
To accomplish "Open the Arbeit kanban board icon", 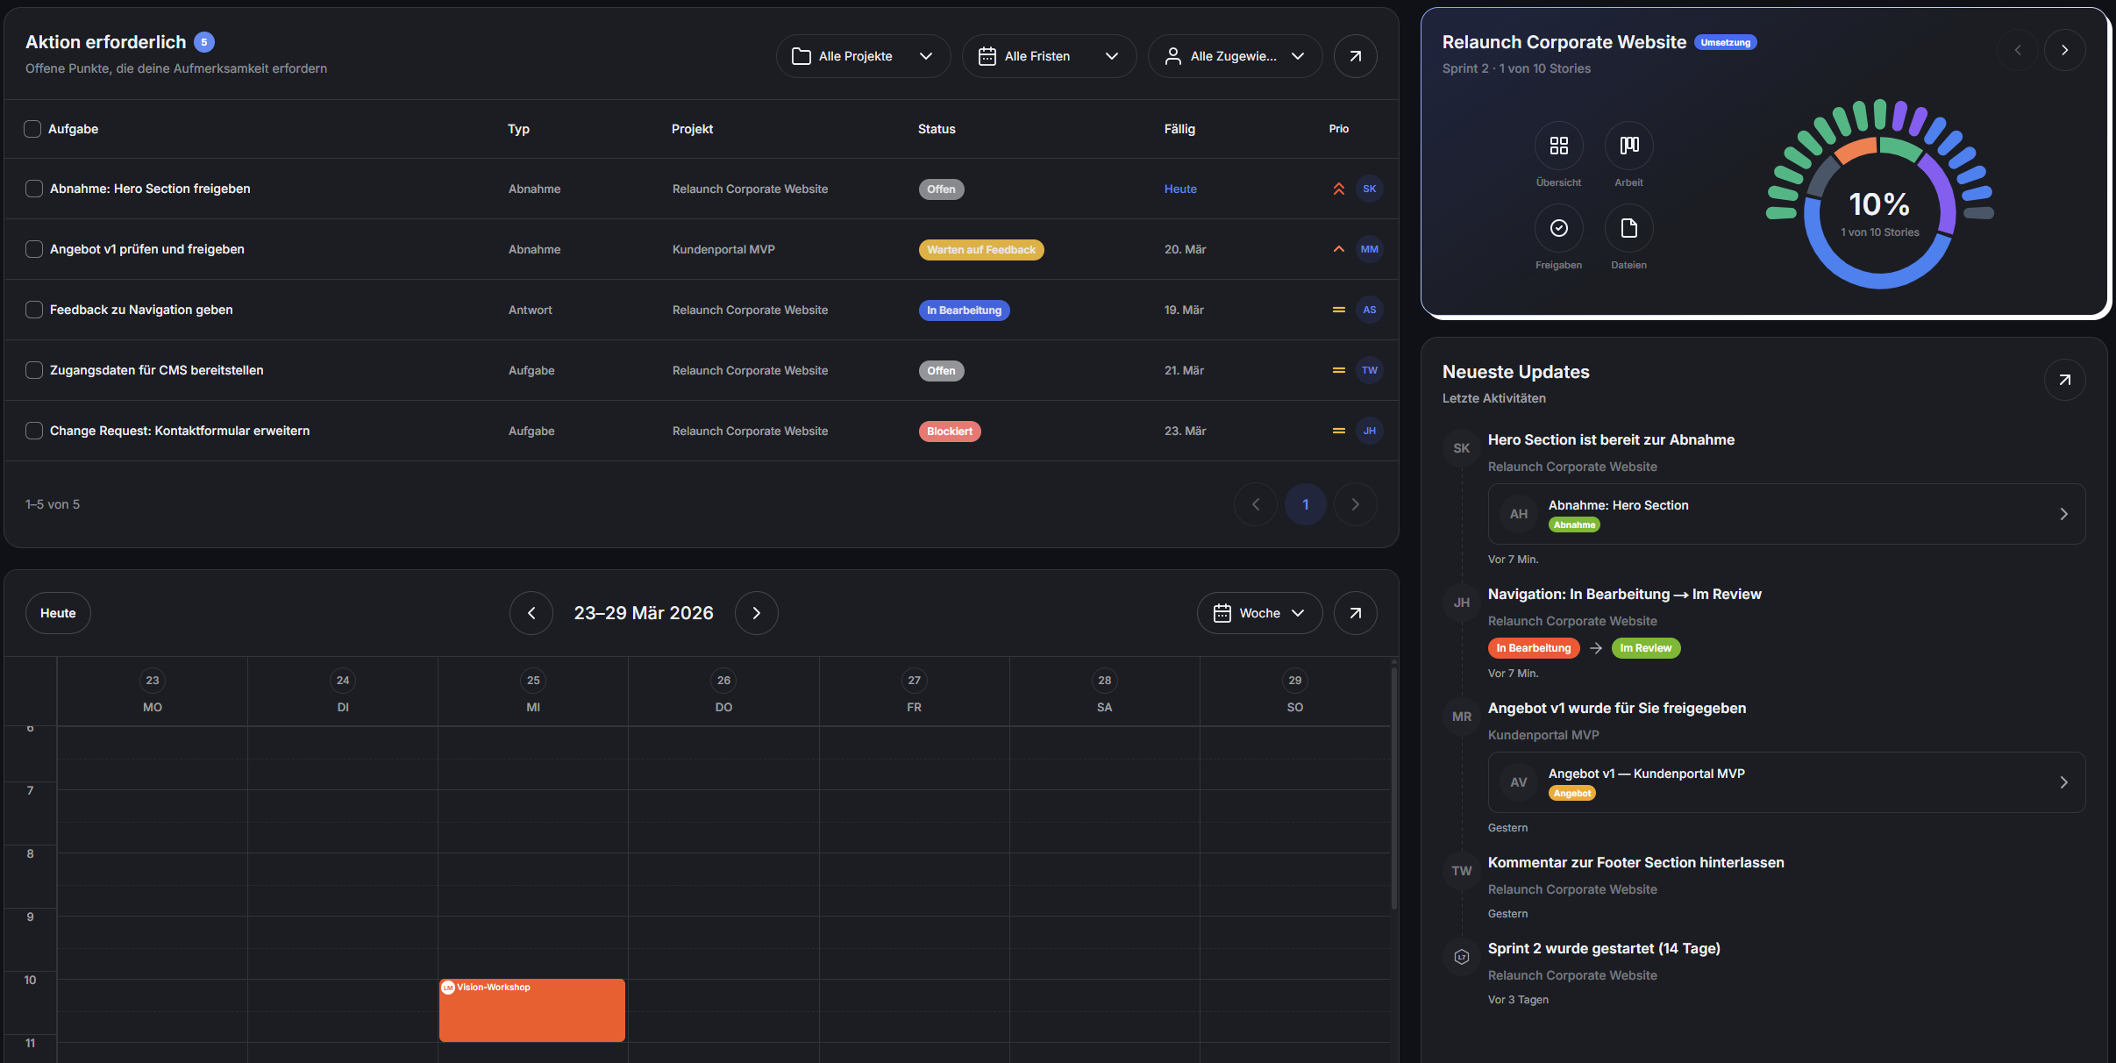I will click(1628, 146).
